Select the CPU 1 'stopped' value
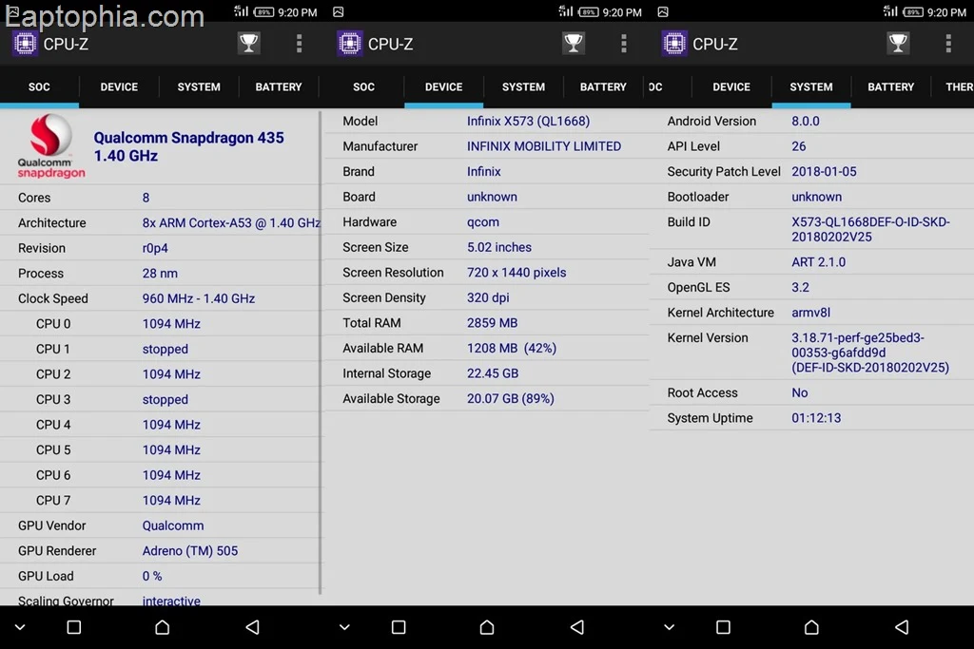This screenshot has height=649, width=974. click(x=166, y=349)
